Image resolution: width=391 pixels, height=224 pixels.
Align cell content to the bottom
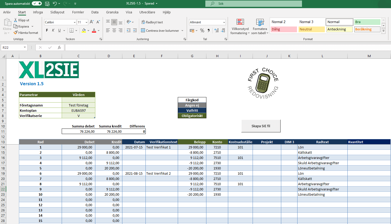[x=121, y=22]
